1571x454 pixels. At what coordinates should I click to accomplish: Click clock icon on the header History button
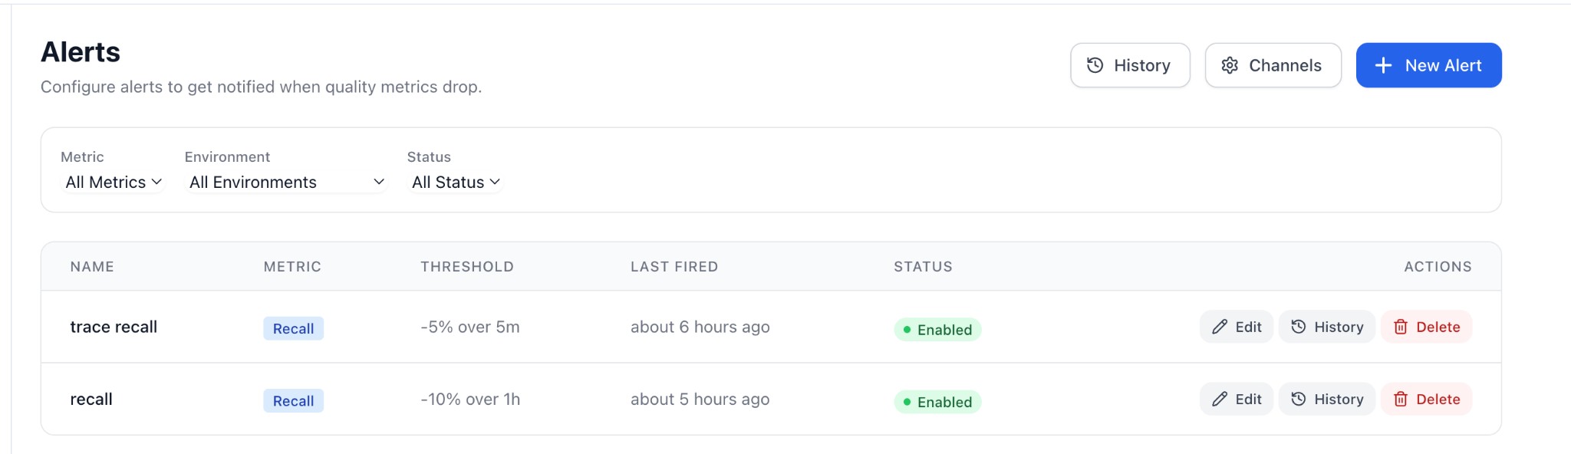1095,65
